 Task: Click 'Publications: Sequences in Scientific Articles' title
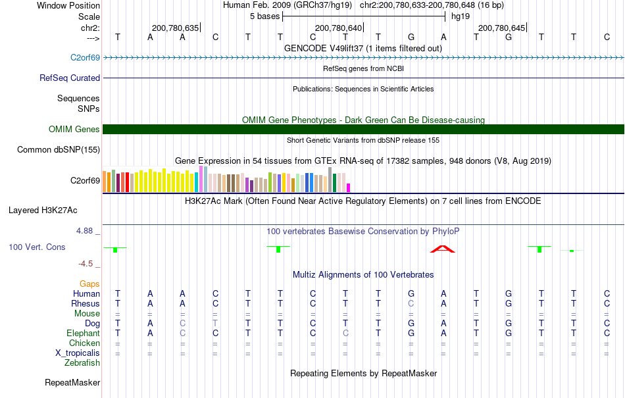pos(363,89)
